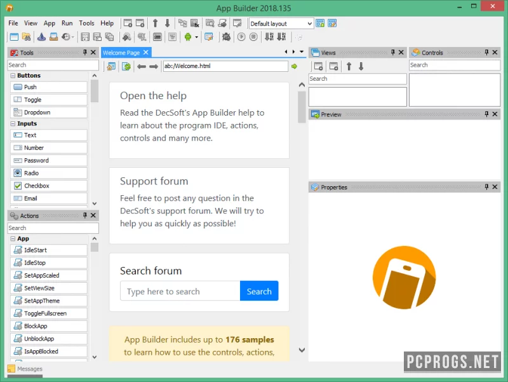Click the move up arrow in main toolbar
508x382 pixels.
tap(155, 23)
